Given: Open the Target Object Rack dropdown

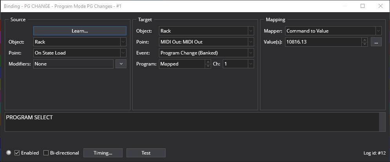Looking at the screenshot, I should pos(206,31).
